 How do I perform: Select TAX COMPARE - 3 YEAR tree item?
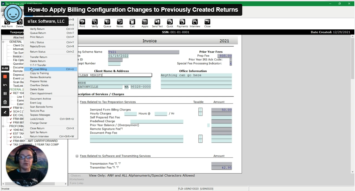point(36,145)
